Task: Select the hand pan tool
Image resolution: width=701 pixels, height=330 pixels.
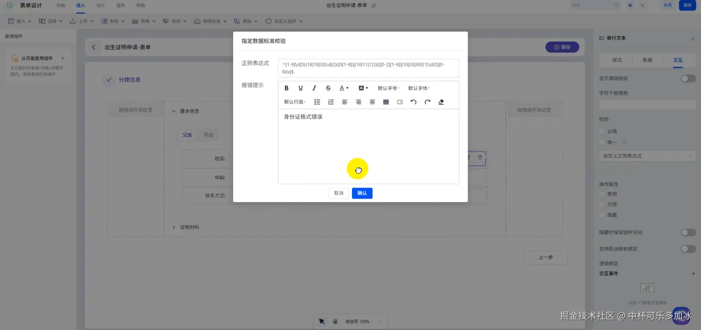Action: click(x=335, y=321)
